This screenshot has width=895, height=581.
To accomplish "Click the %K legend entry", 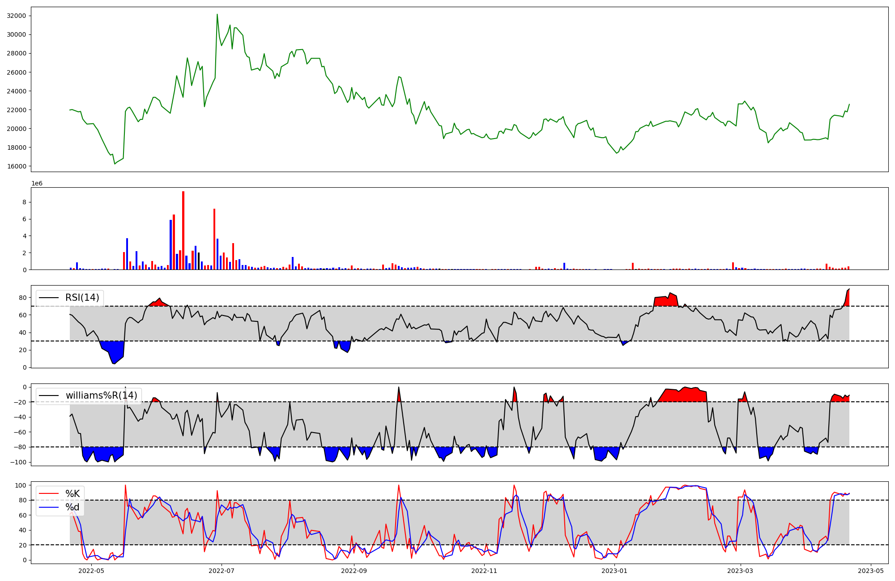I will point(72,494).
